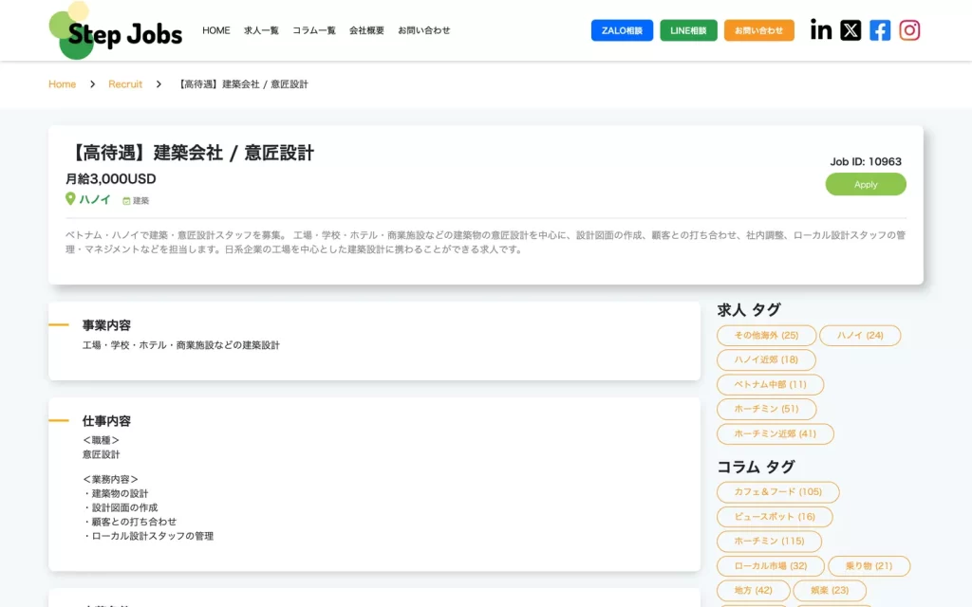Viewport: 972px width, 607px height.
Task: Click the 建築 category label
Action: (140, 201)
